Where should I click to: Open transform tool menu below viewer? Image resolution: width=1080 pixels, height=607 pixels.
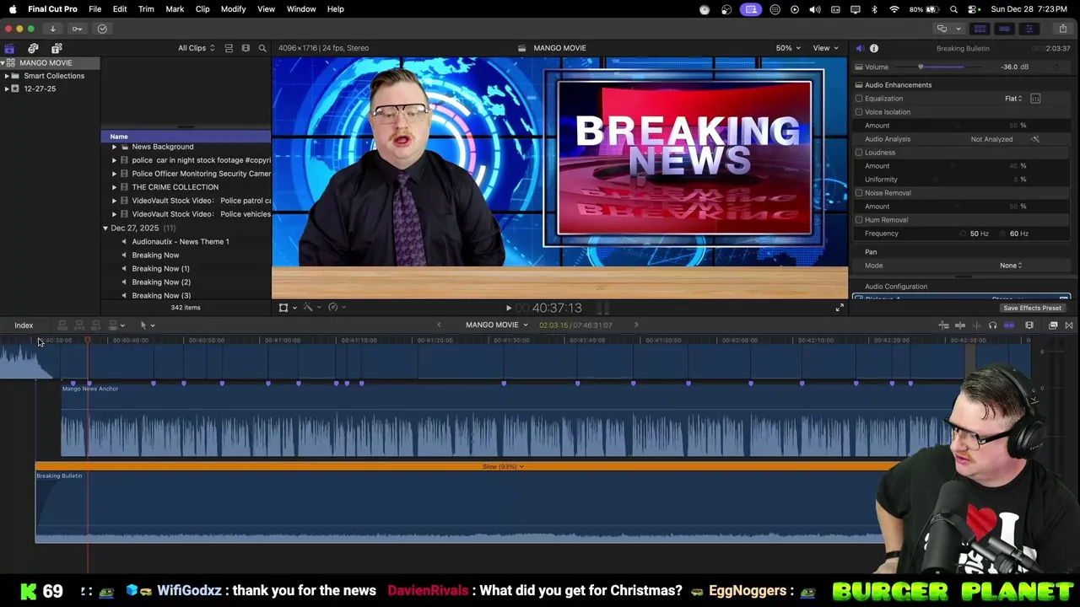click(x=287, y=308)
